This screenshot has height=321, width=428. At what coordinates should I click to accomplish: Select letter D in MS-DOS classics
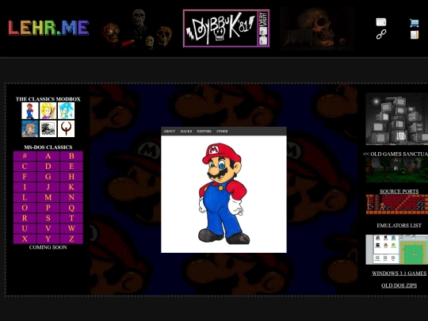click(48, 166)
